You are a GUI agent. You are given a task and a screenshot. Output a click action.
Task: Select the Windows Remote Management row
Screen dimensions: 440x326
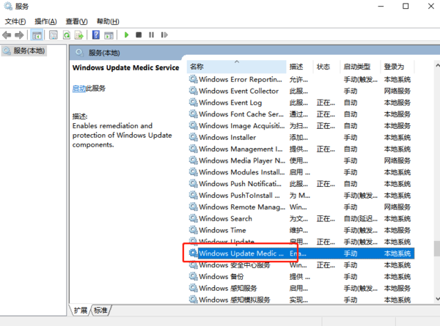pyautogui.click(x=301, y=207)
